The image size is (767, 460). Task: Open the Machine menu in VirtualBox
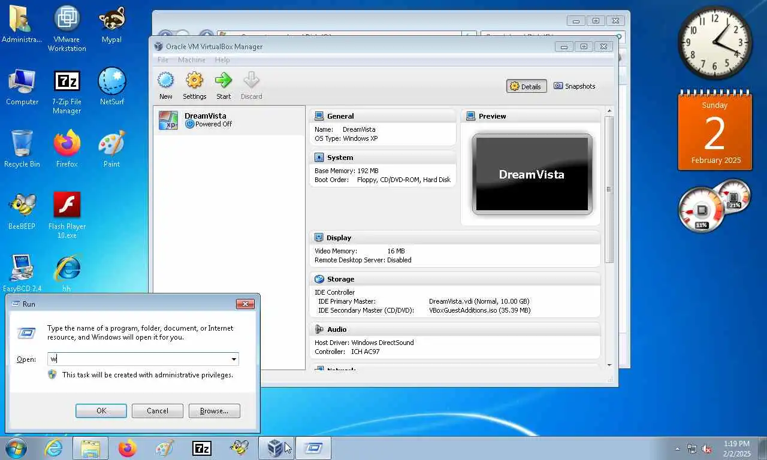(192, 60)
